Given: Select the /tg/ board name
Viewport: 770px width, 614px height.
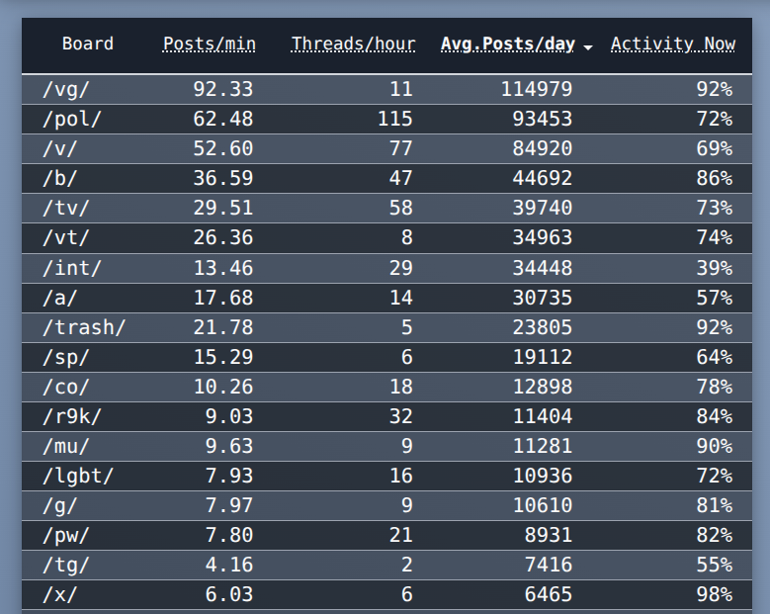Looking at the screenshot, I should 66,565.
